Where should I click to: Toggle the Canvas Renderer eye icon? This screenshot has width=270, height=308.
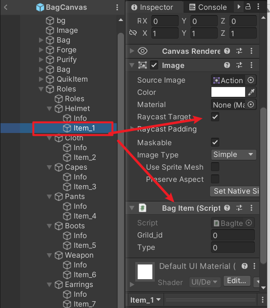point(143,51)
